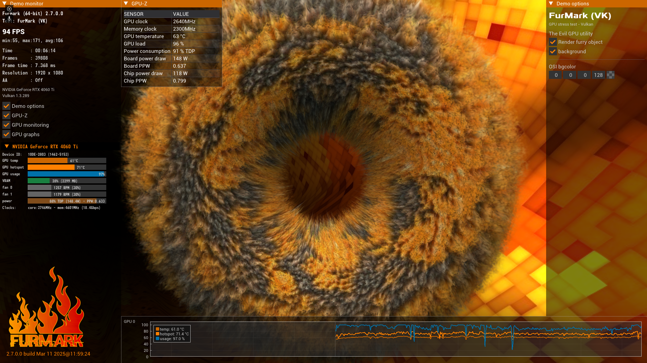Image resolution: width=647 pixels, height=363 pixels.
Task: Click the FurMark (64-bit) 2.7.0.0 title line
Action: click(33, 13)
